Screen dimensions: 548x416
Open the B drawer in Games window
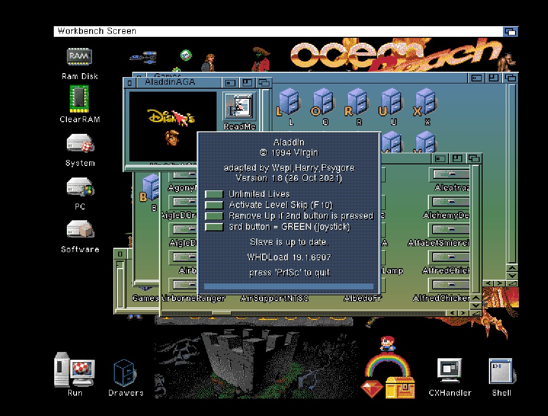pyautogui.click(x=150, y=189)
